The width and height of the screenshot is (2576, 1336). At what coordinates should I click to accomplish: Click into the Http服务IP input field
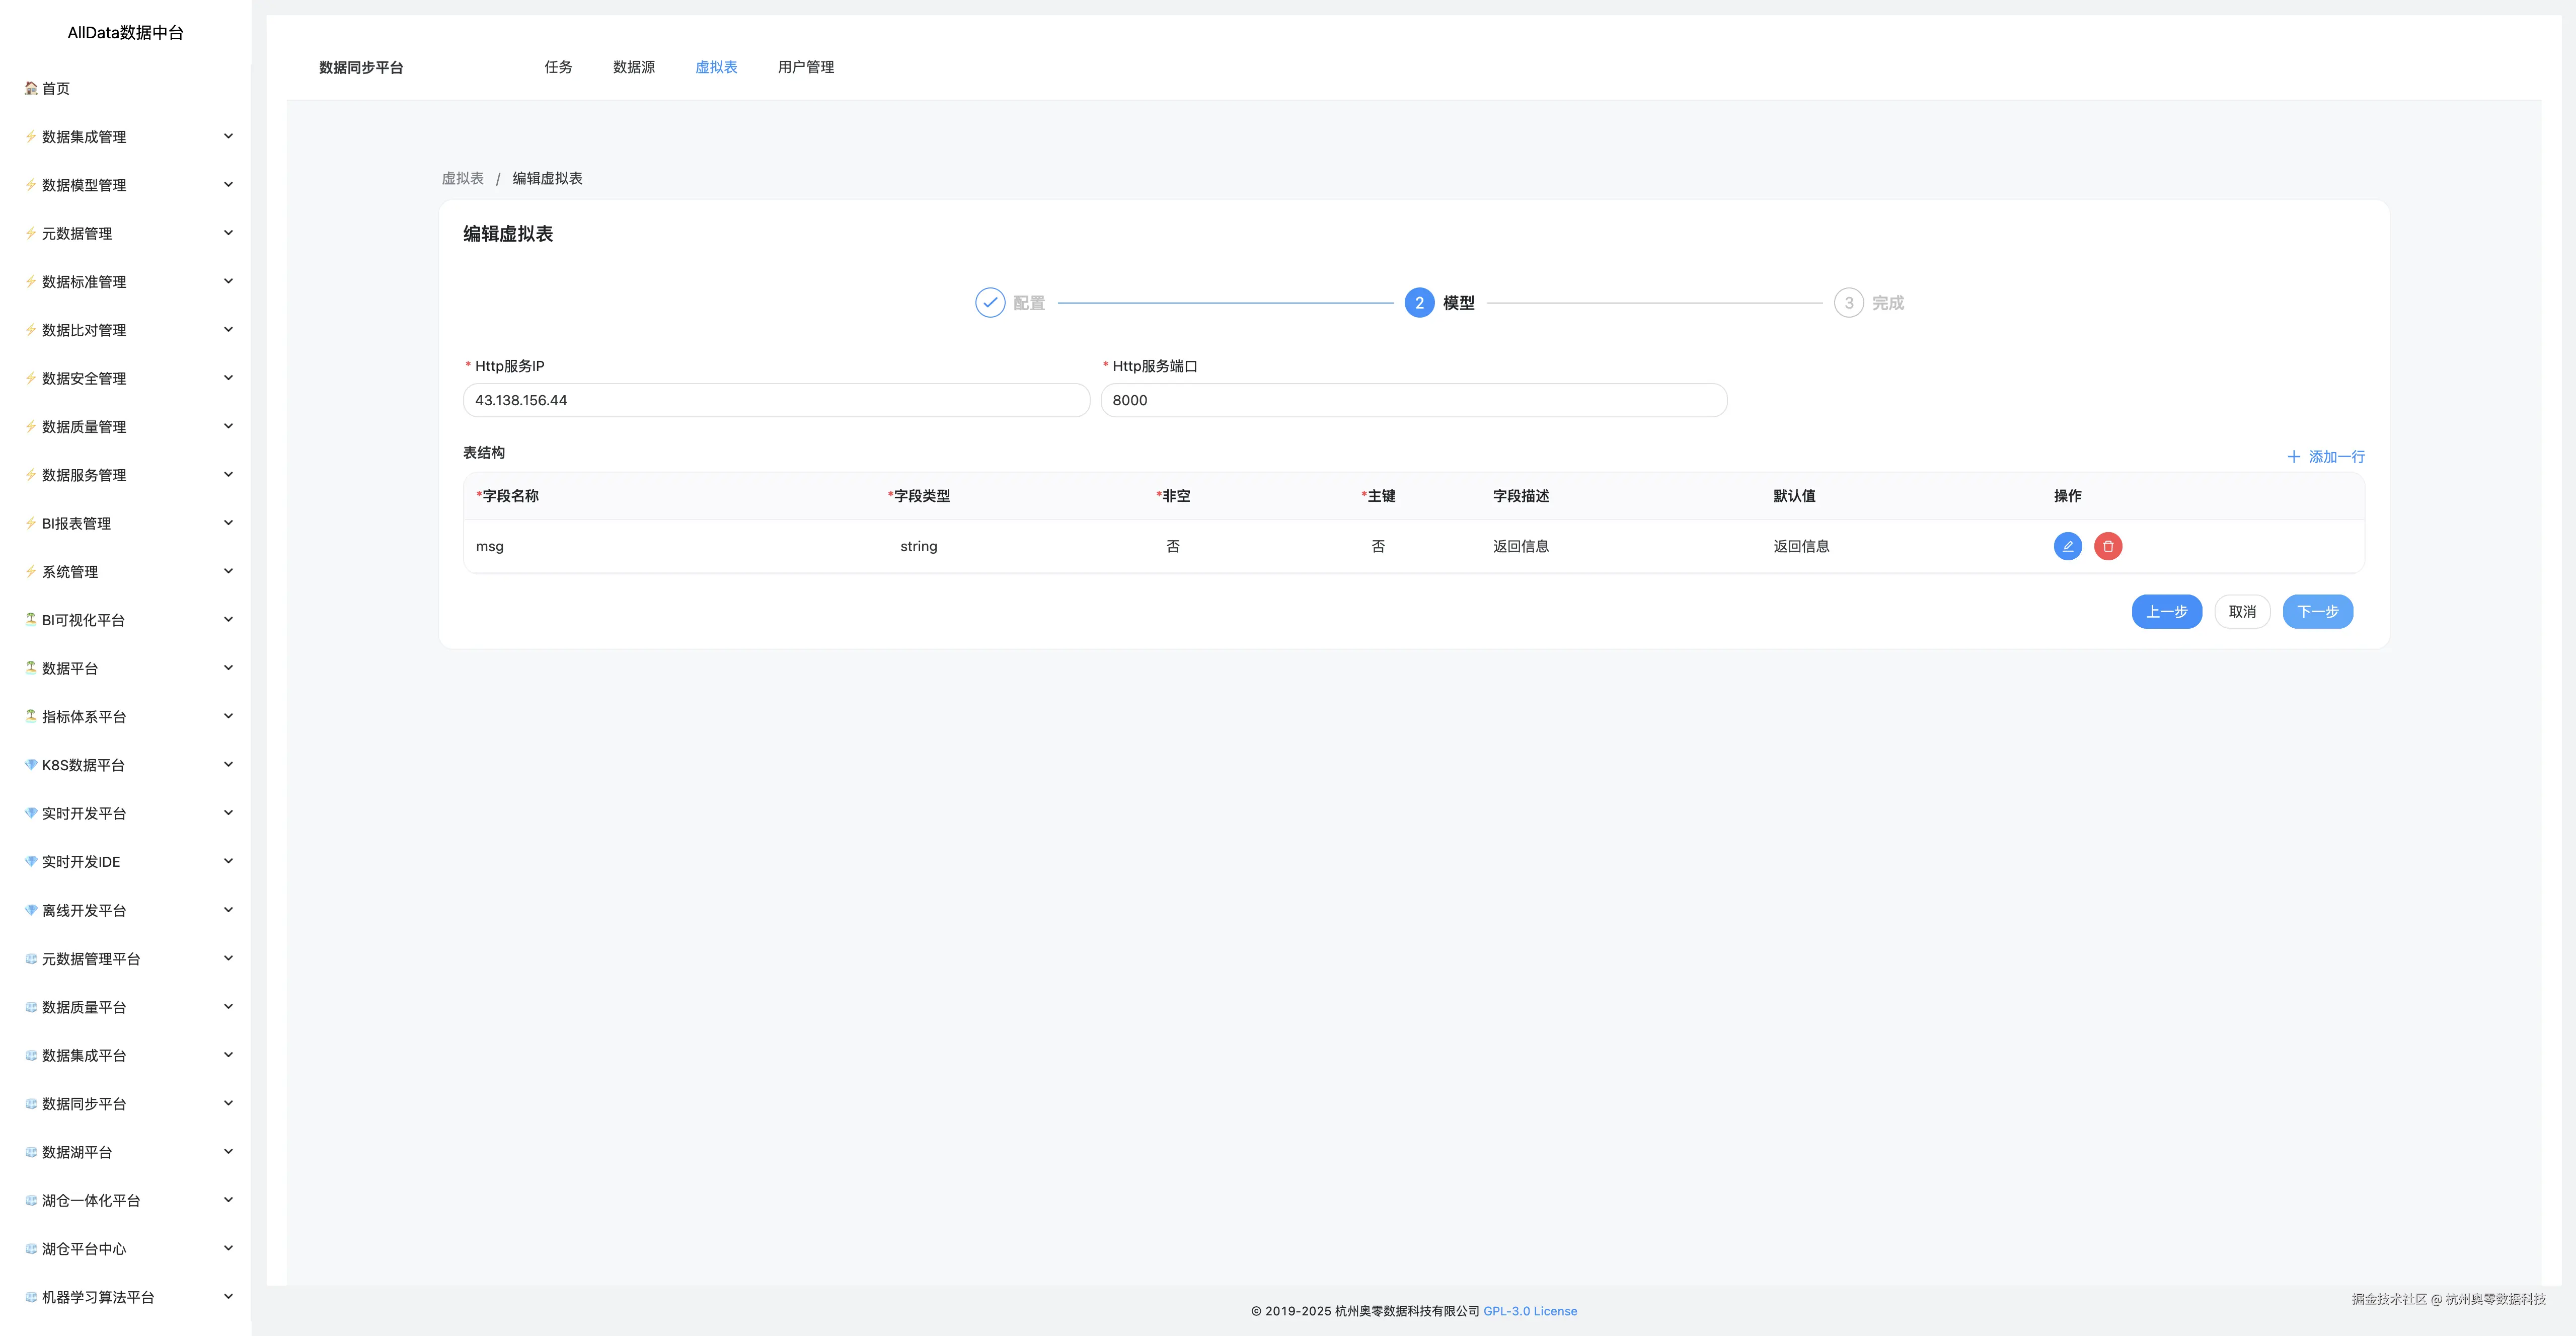(x=776, y=400)
